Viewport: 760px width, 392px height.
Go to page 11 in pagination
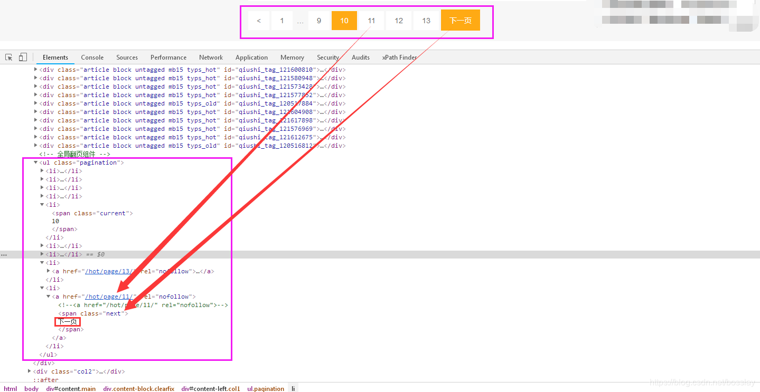pos(372,21)
